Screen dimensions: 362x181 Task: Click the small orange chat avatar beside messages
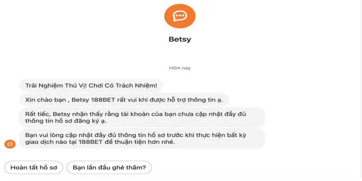point(10,144)
